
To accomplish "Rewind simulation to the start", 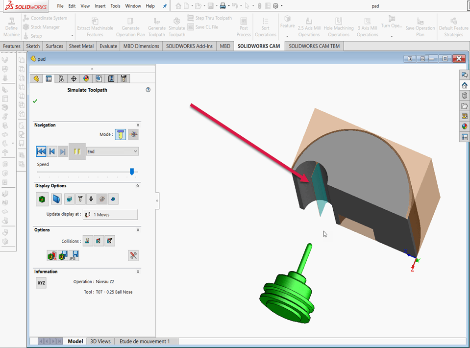I will pos(41,151).
